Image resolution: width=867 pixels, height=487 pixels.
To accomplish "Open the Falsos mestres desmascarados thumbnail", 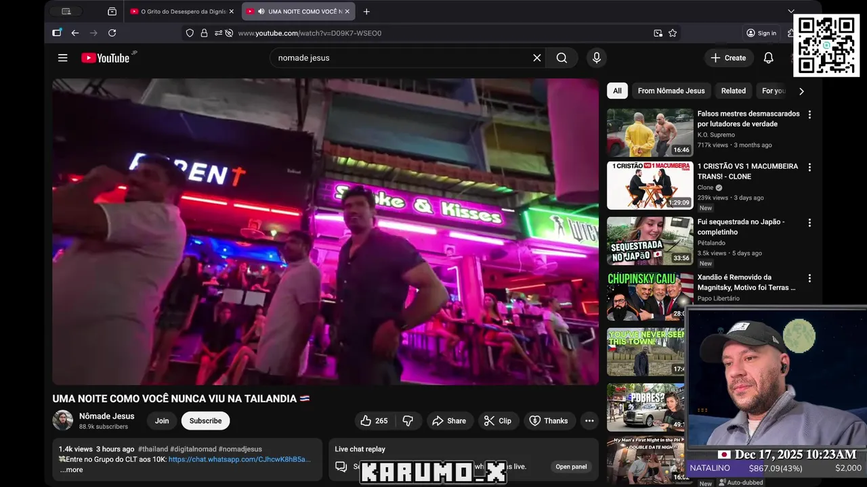I will 650,133.
